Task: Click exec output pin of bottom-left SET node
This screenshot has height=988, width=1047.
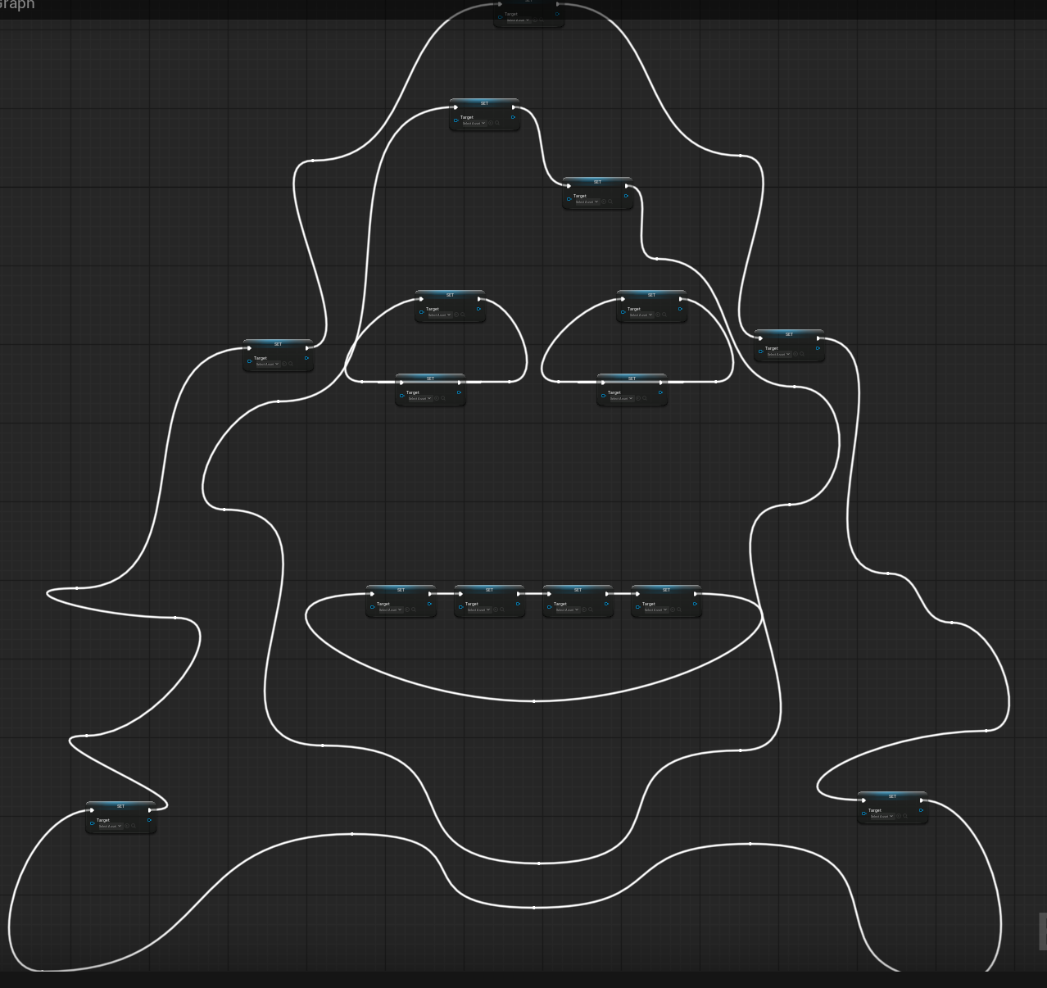Action: 150,810
